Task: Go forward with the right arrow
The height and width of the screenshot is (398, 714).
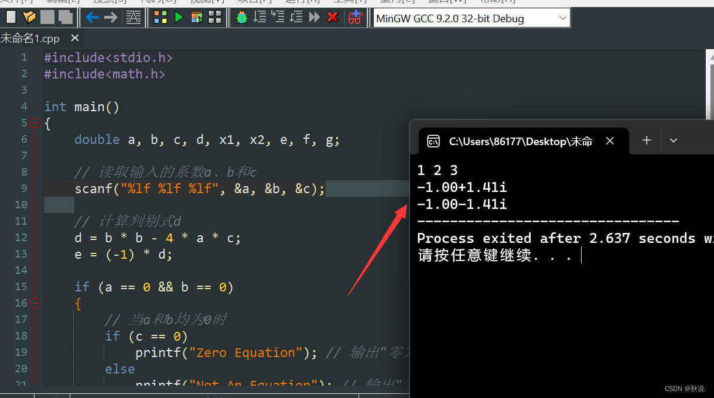Action: 111,18
